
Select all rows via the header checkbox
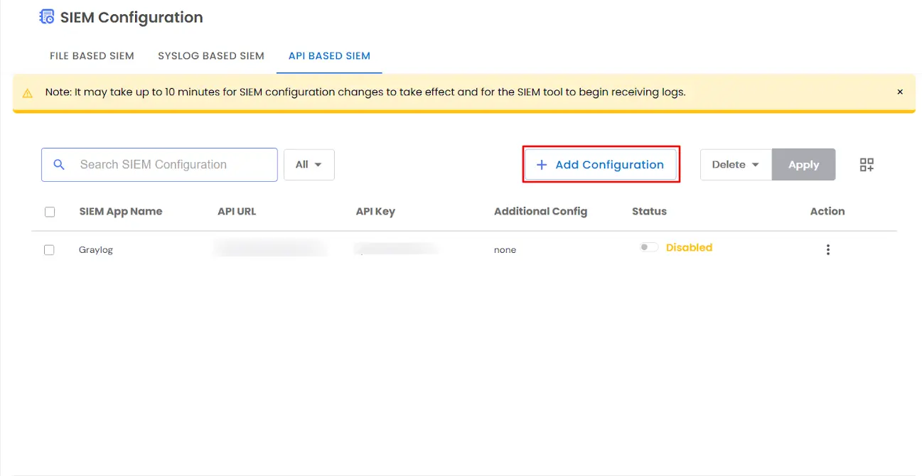point(50,212)
